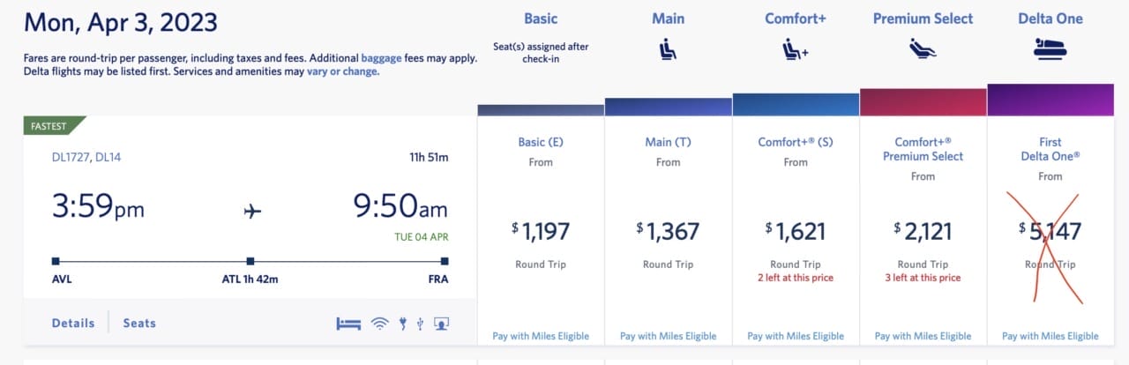Click the Main cabin seat icon
This screenshot has height=365, width=1129.
[x=668, y=52]
